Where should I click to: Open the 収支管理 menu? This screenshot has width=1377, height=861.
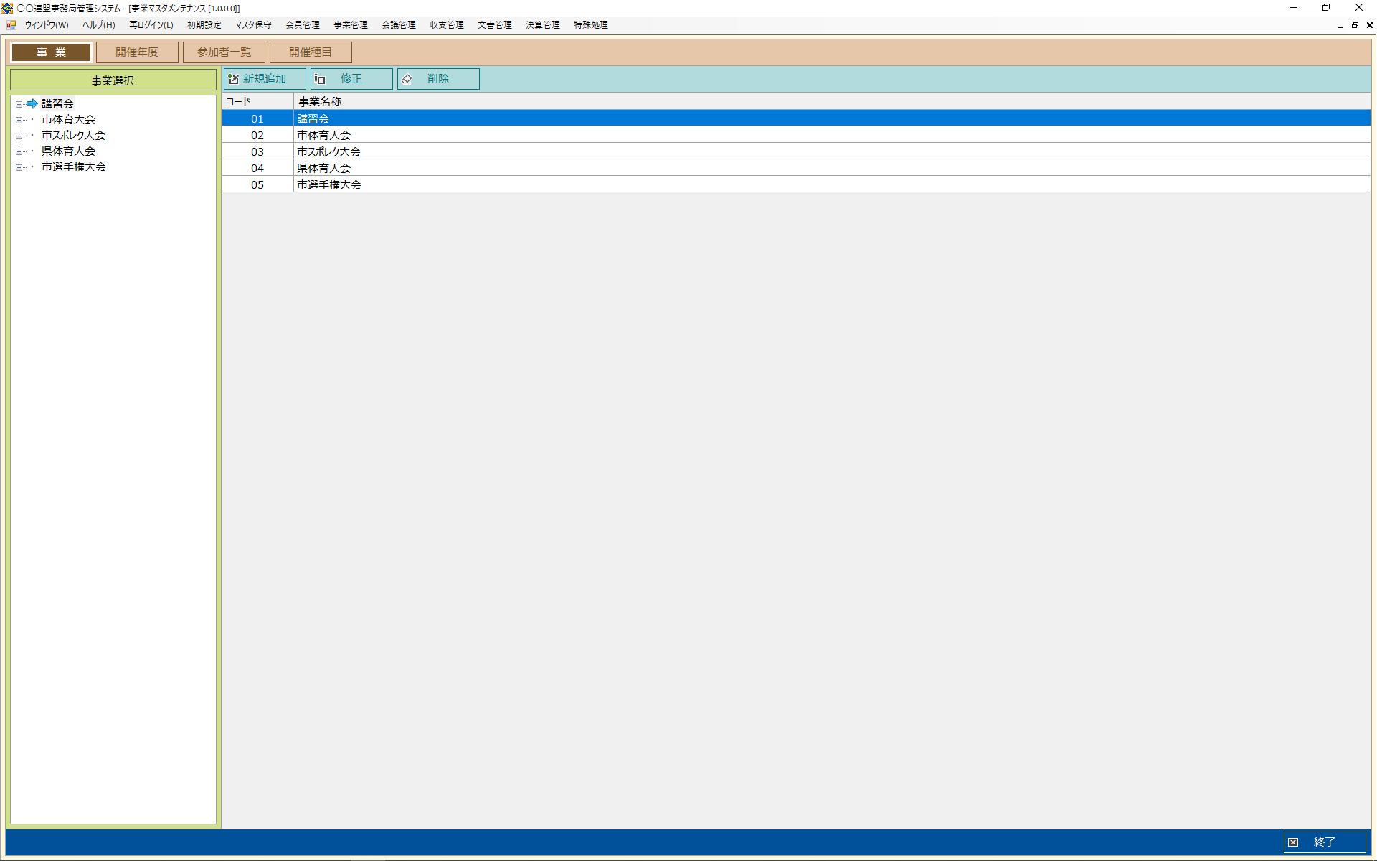pos(446,25)
